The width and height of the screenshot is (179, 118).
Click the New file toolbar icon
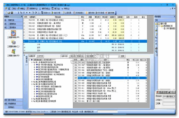(7, 13)
